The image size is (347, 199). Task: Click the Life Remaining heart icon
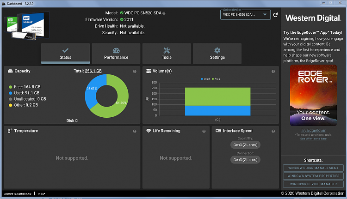149,131
